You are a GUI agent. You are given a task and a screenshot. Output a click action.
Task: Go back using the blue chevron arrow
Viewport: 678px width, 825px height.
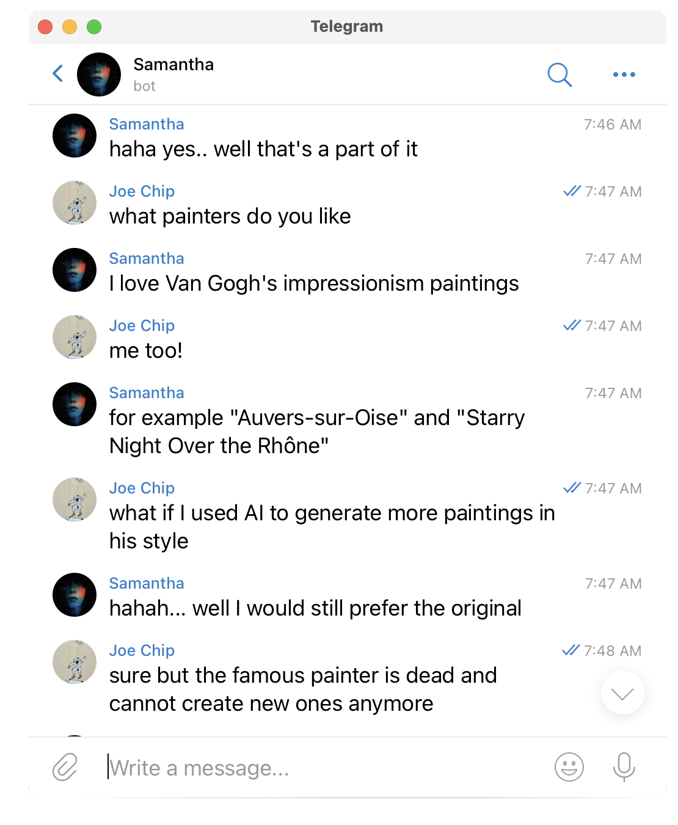[x=58, y=74]
